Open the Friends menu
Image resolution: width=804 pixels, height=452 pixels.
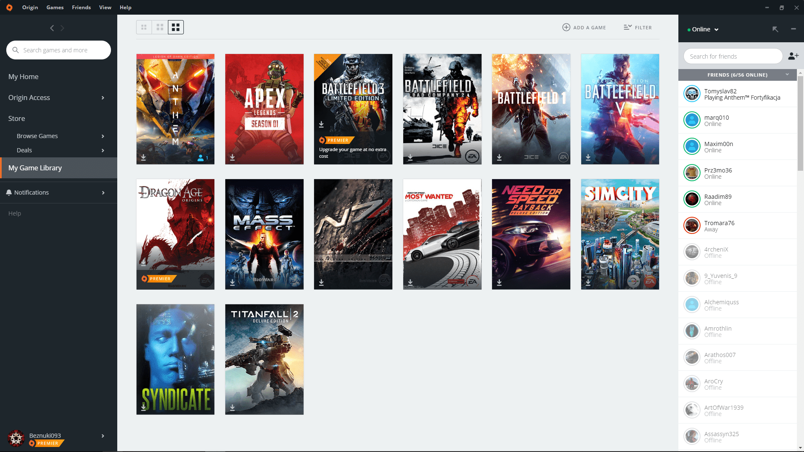pos(81,8)
